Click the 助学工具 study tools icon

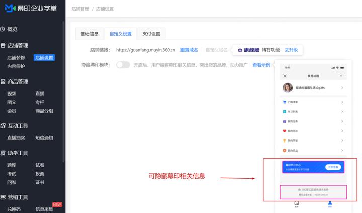3,153
